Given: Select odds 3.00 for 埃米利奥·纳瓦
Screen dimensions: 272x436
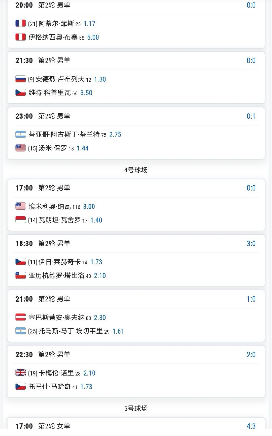Looking at the screenshot, I should 89,207.
